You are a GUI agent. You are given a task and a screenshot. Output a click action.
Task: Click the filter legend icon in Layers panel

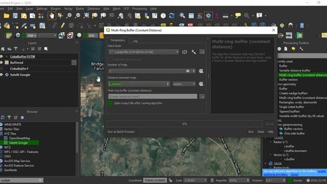pyautogui.click(x=16, y=49)
